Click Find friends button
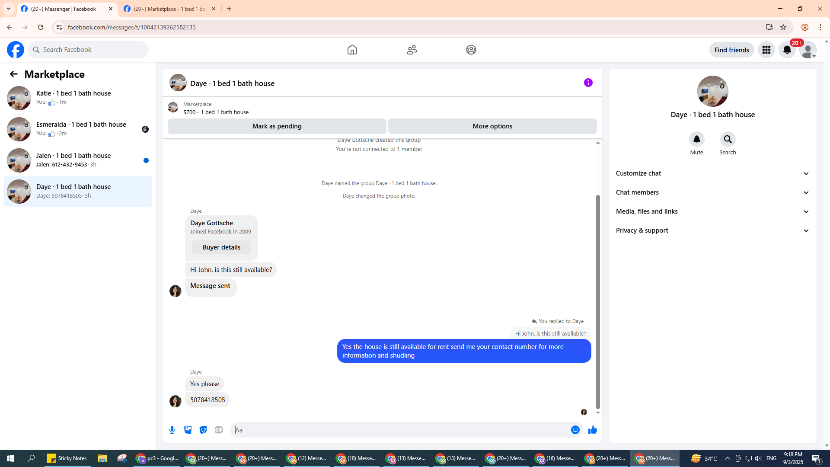This screenshot has width=830, height=467. coord(732,50)
